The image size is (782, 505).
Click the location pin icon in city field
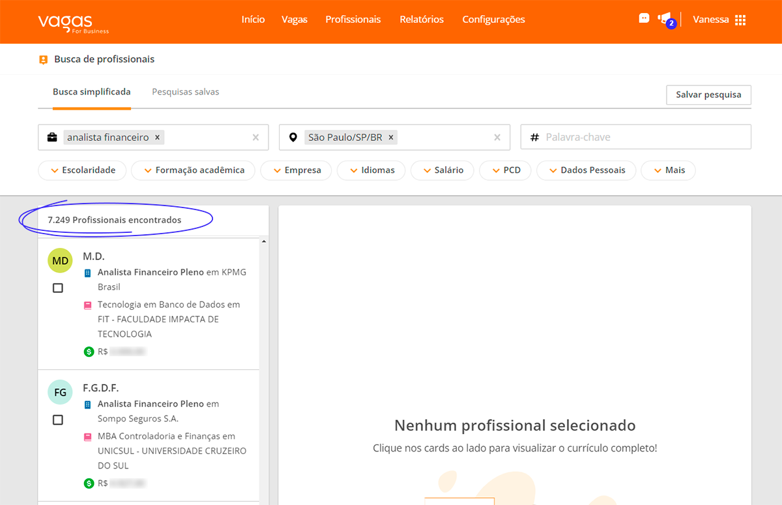tap(293, 138)
